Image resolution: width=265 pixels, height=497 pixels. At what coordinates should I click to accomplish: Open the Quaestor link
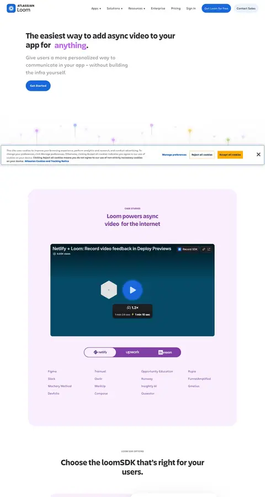pos(148,393)
